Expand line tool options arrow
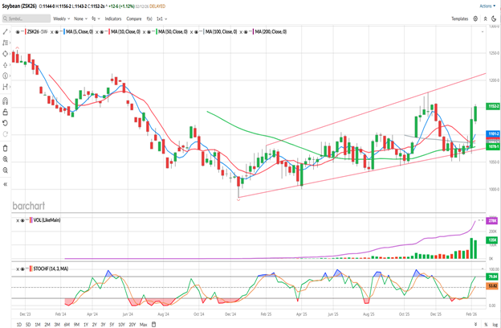Viewport: 501px width, 328px height. pyautogui.click(x=10, y=31)
